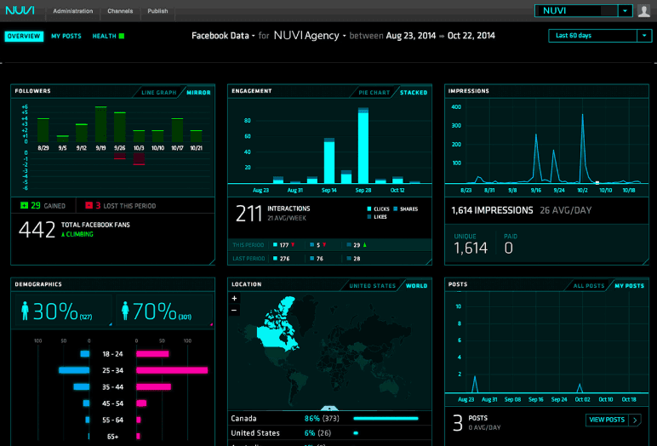Expand the Last 60 days date dropdown
This screenshot has height=446, width=657.
coord(643,36)
